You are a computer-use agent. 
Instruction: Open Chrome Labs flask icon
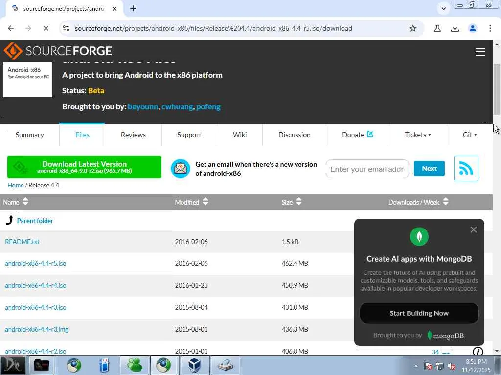coord(437,28)
